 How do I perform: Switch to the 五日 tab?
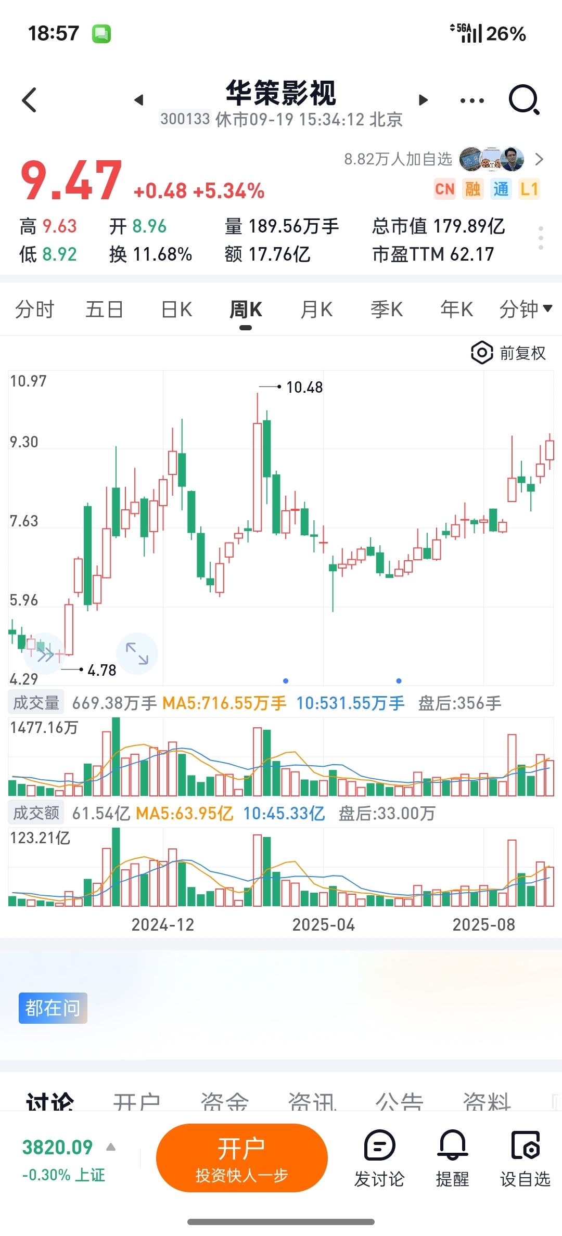pos(104,310)
